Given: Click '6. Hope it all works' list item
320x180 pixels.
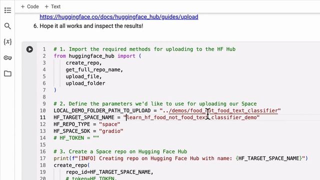Looking at the screenshot, I should (88, 26).
